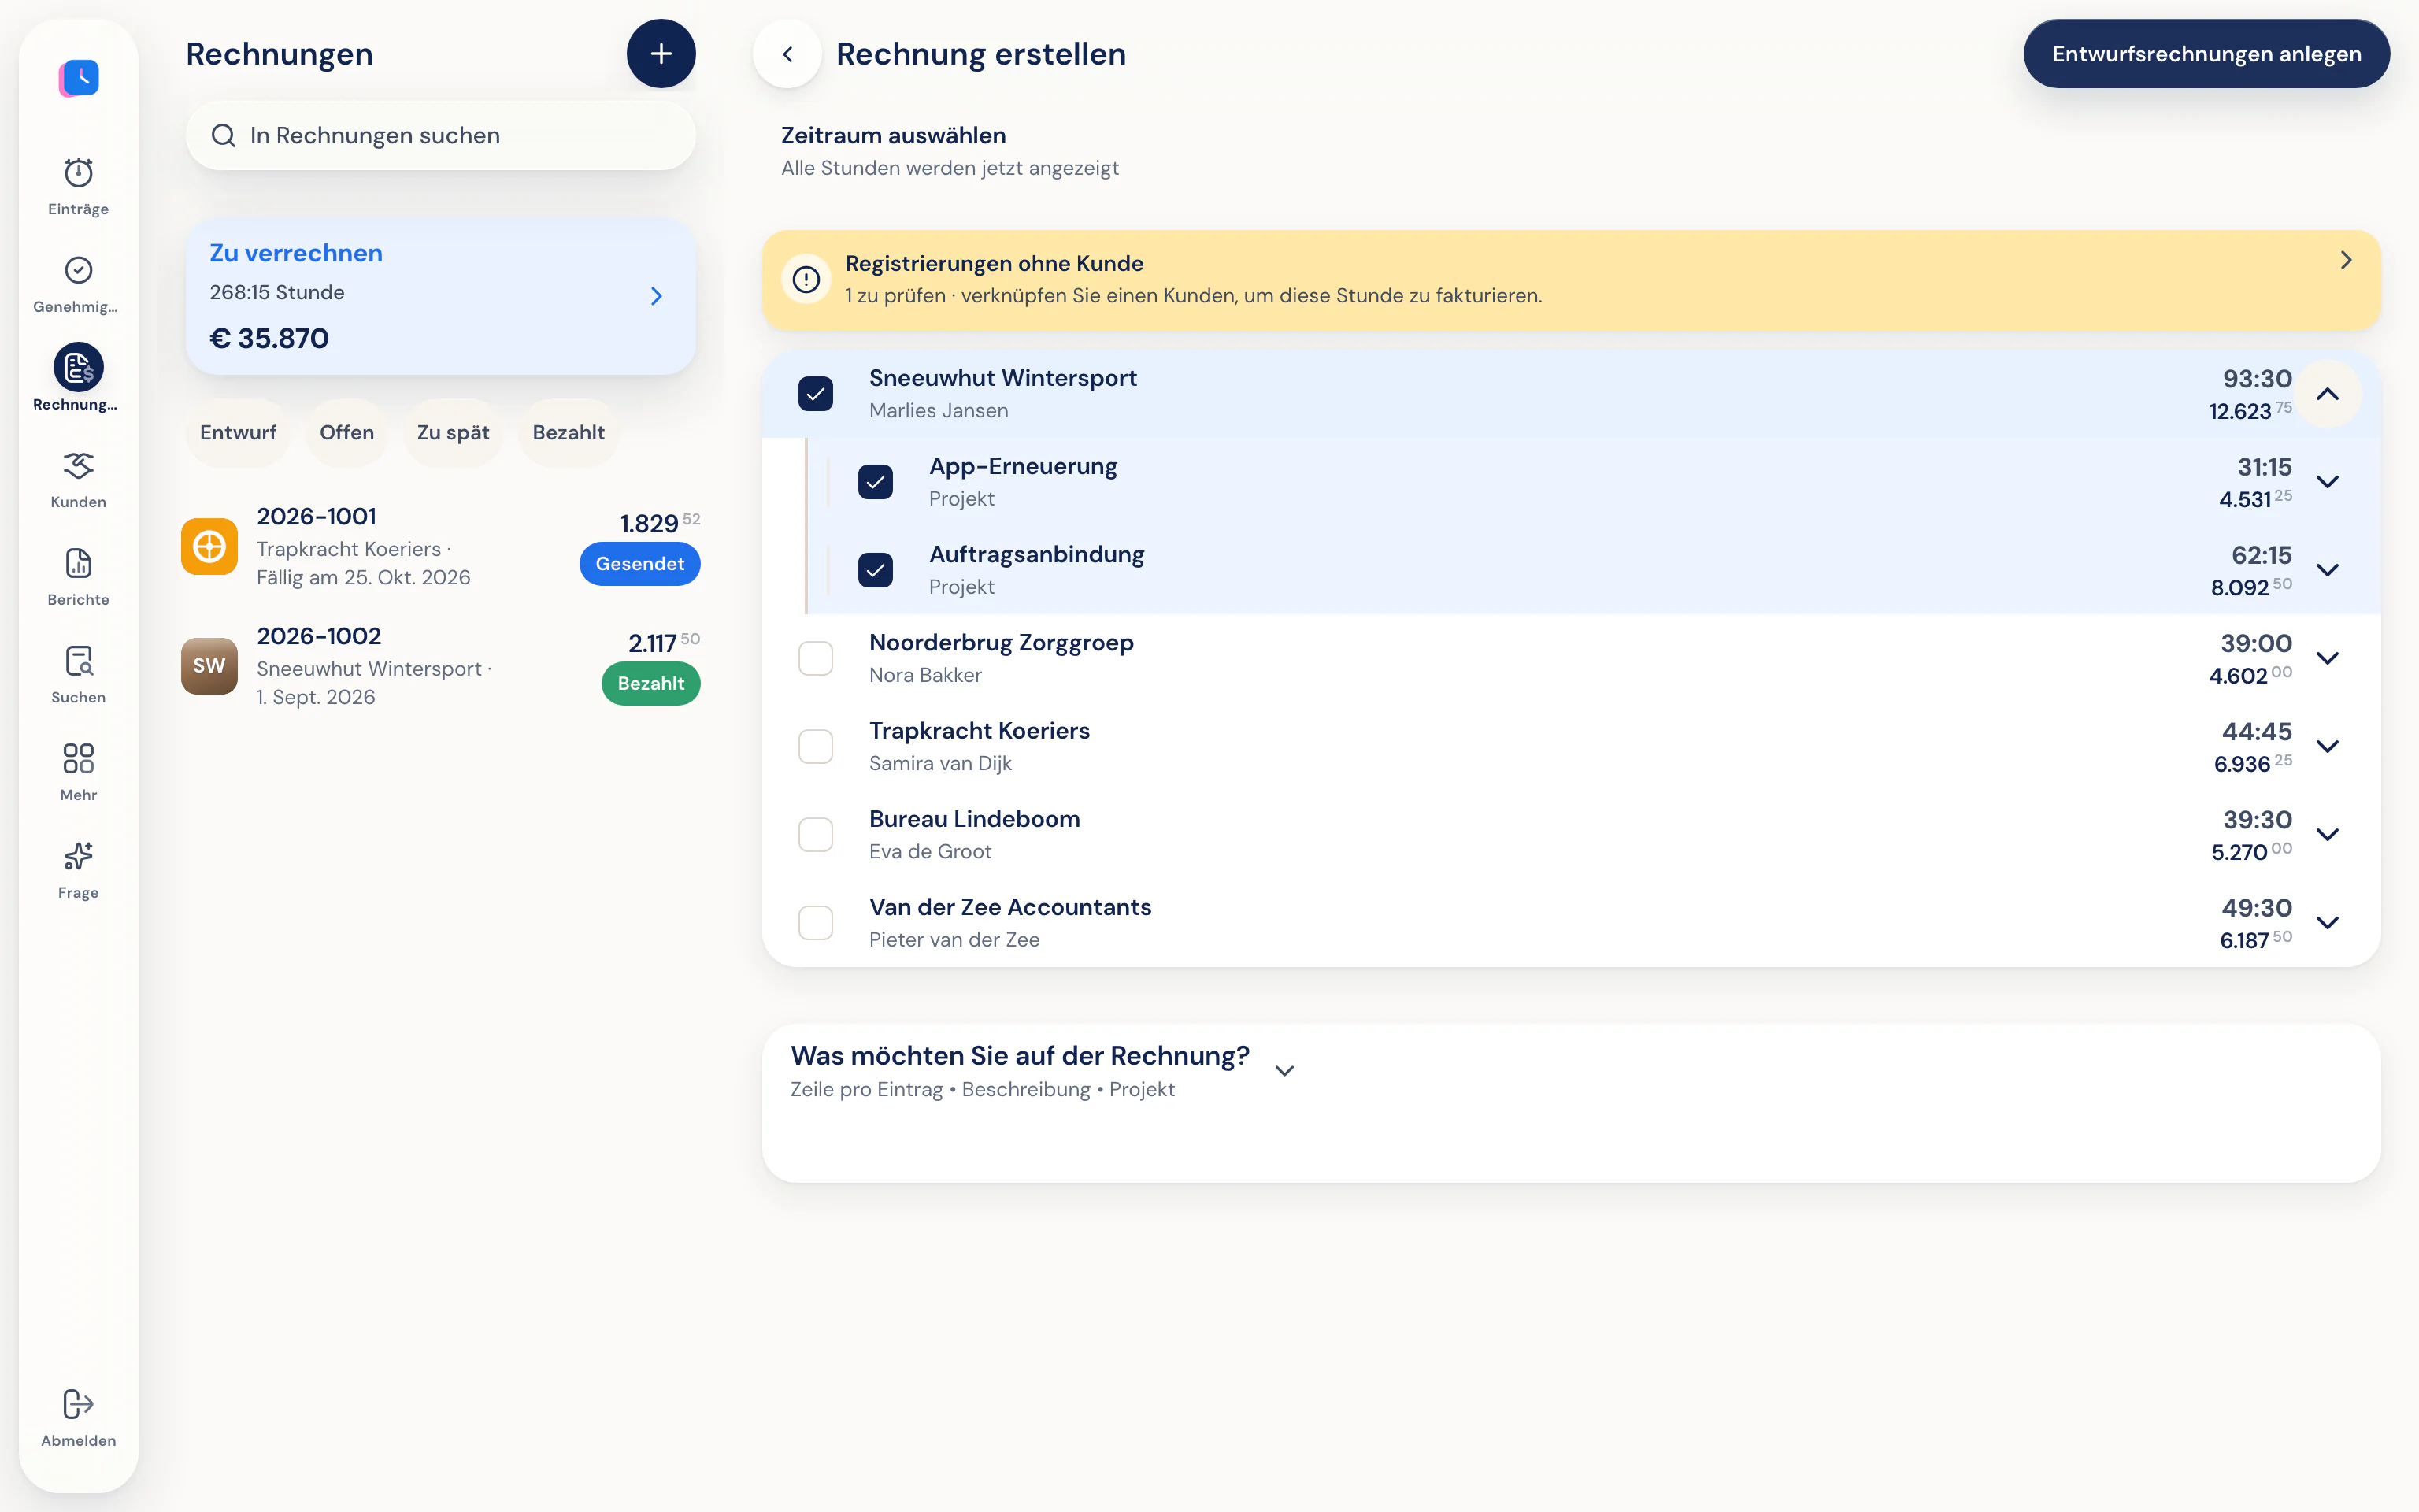This screenshot has height=1512, width=2419.
Task: Open the Suchen sidebar icon
Action: [78, 661]
